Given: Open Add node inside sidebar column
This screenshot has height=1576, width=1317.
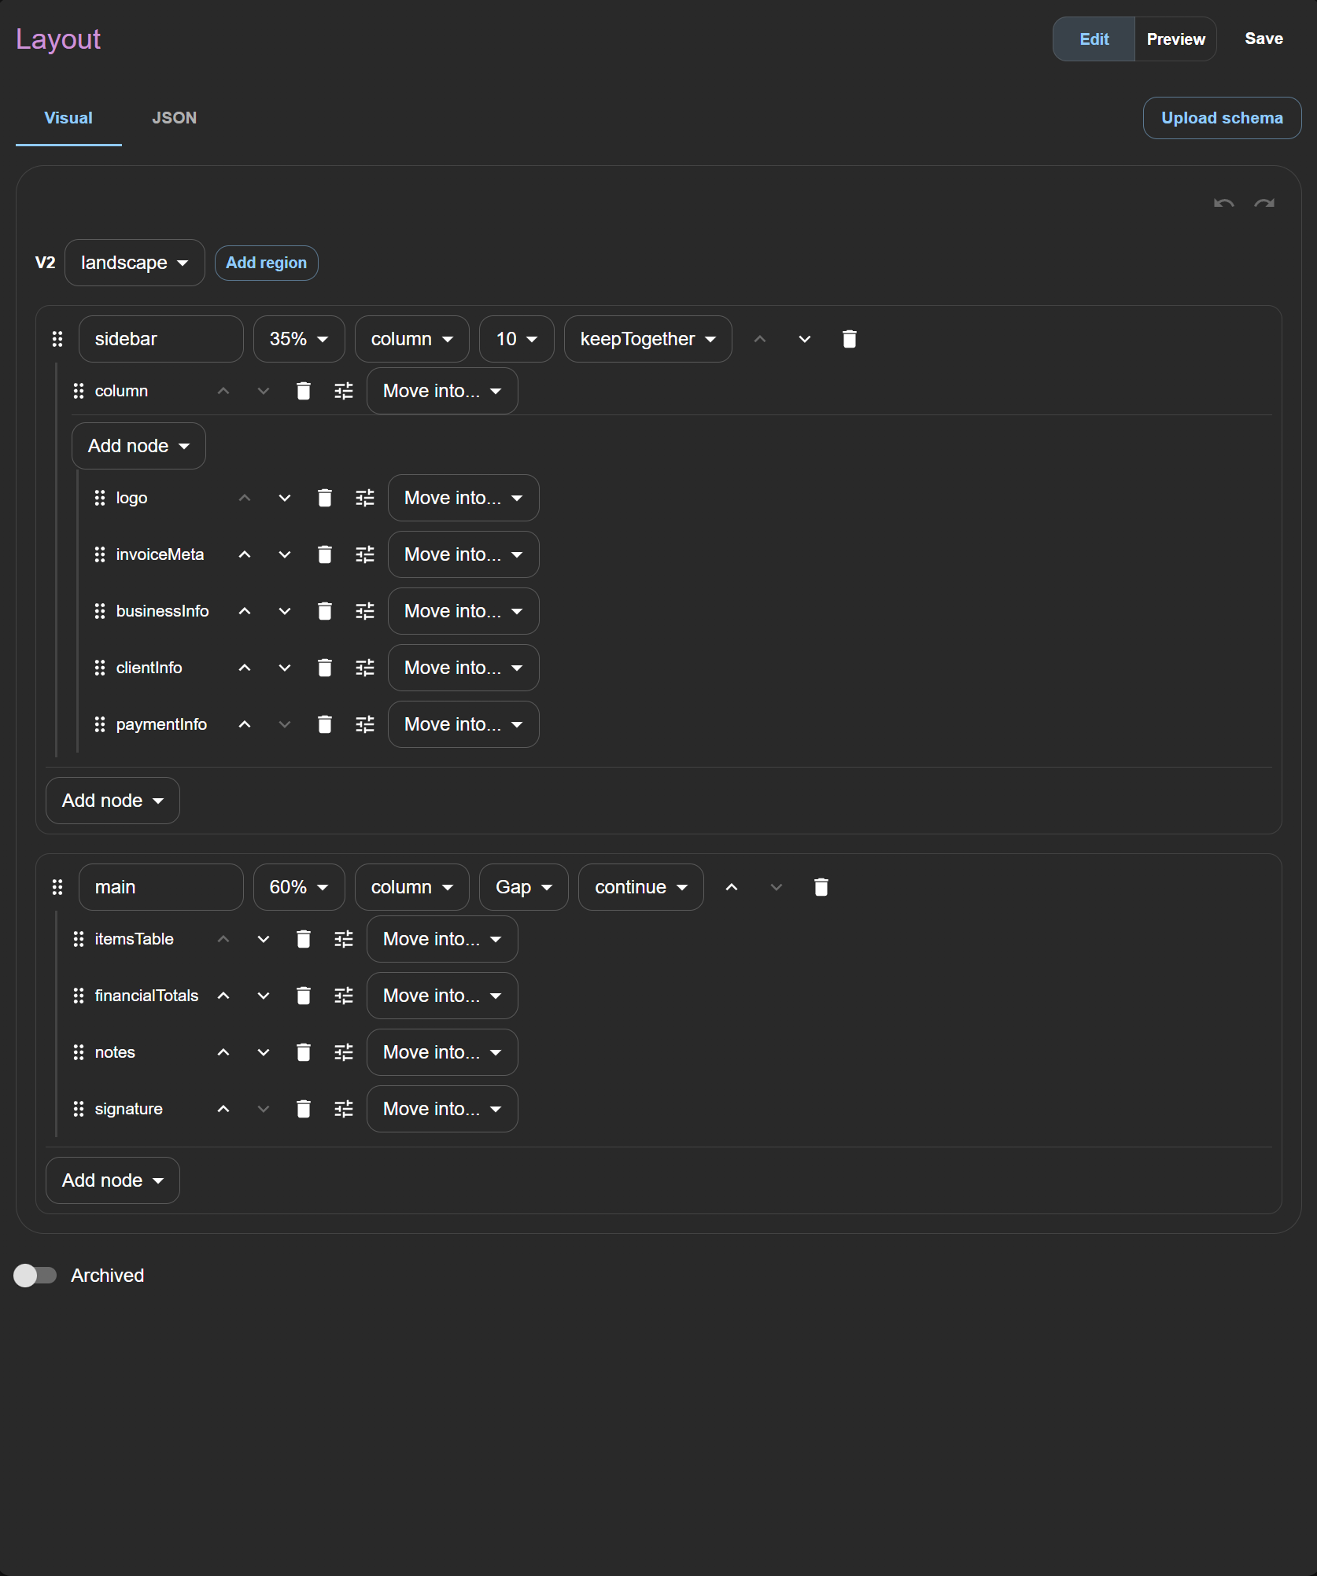Looking at the screenshot, I should (x=138, y=446).
